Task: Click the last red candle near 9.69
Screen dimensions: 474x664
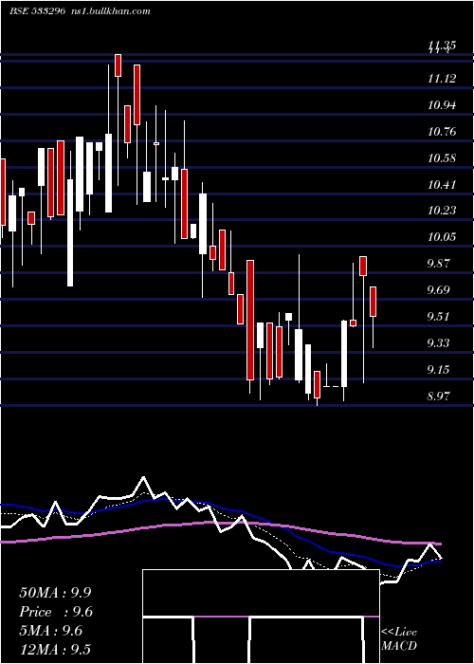Action: [373, 302]
